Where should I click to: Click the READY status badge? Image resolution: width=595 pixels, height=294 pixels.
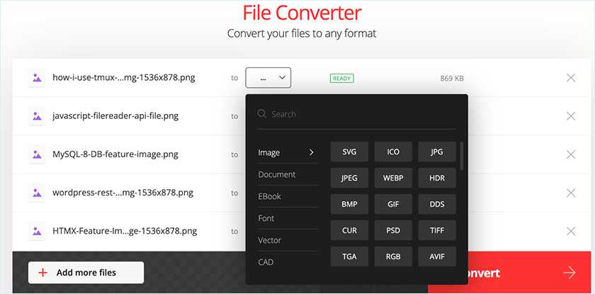tap(341, 79)
